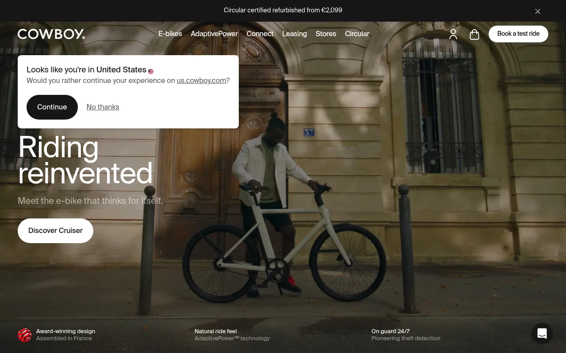566x353 pixels.
Task: Click the AdaptivePower™ technology text
Action: [232, 338]
